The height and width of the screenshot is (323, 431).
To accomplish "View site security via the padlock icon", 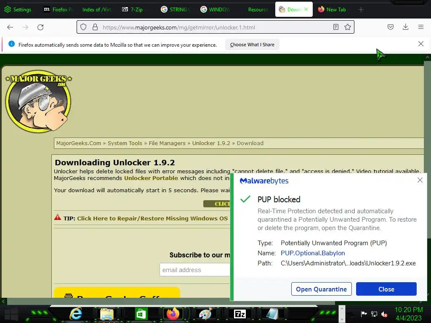I will [95, 27].
